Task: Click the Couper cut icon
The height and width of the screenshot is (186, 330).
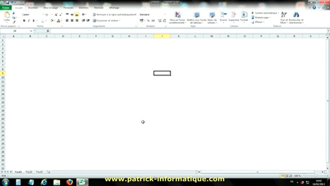Action: (x=14, y=13)
